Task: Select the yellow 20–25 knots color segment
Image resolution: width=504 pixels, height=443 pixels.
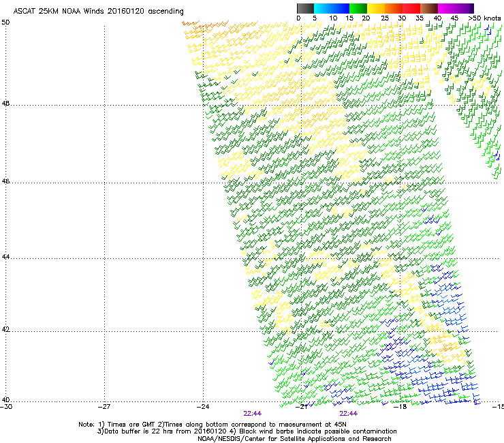Action: 376,8
